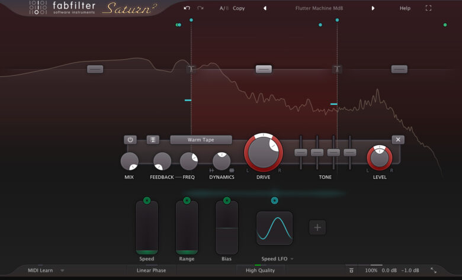Click the -1.0 dB output level value
462x280 pixels.
[410, 271]
